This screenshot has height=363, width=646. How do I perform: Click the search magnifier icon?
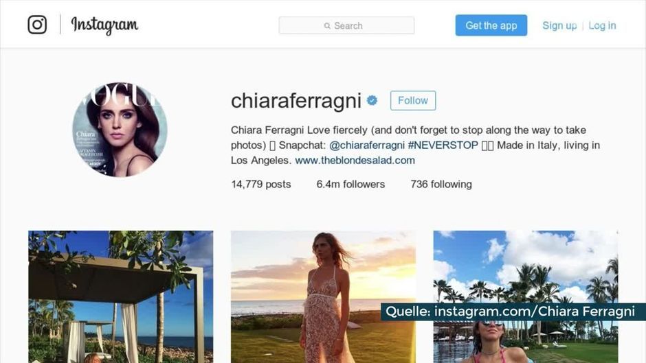coord(327,26)
